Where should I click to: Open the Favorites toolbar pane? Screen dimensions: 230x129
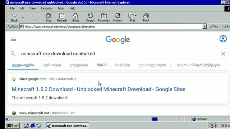[104, 18]
